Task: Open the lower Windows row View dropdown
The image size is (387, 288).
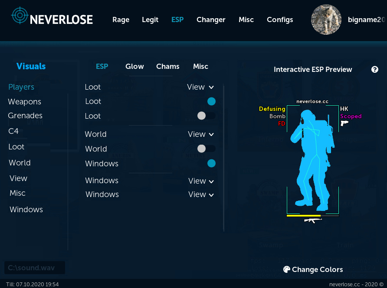Action: tap(201, 194)
